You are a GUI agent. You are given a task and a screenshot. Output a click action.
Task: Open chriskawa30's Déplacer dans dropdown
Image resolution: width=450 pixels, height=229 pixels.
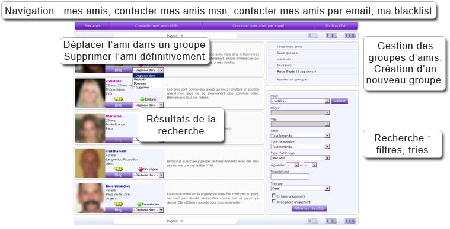(148, 175)
